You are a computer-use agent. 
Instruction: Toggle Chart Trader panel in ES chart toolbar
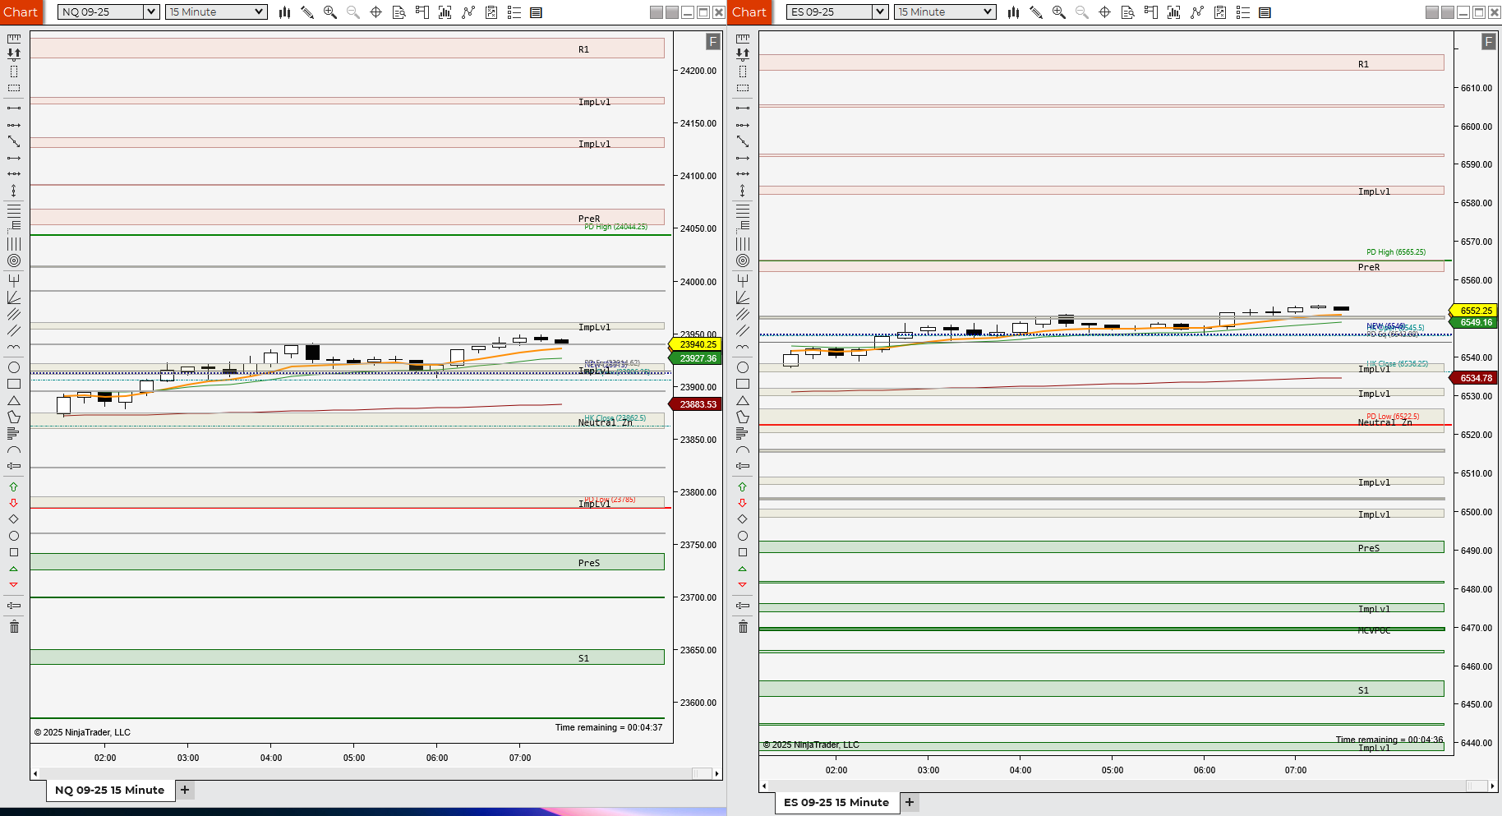click(1151, 12)
